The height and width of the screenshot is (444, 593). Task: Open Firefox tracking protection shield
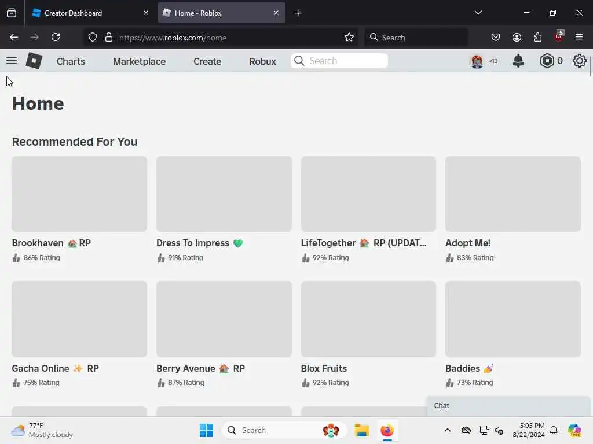coord(93,38)
